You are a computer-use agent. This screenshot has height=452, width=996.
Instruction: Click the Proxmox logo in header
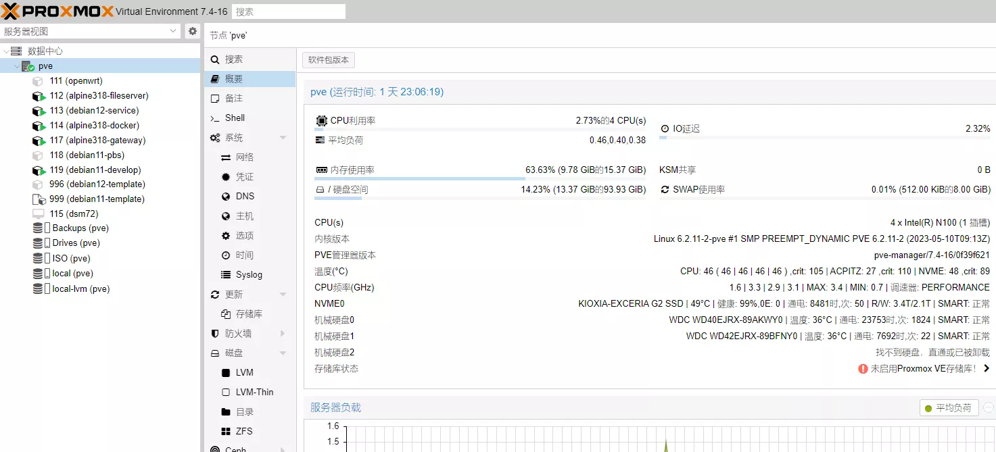click(x=57, y=11)
